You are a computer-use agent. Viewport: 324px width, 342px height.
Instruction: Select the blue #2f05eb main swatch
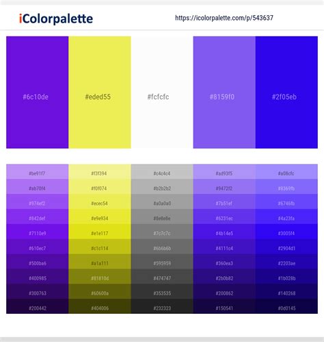click(x=286, y=93)
